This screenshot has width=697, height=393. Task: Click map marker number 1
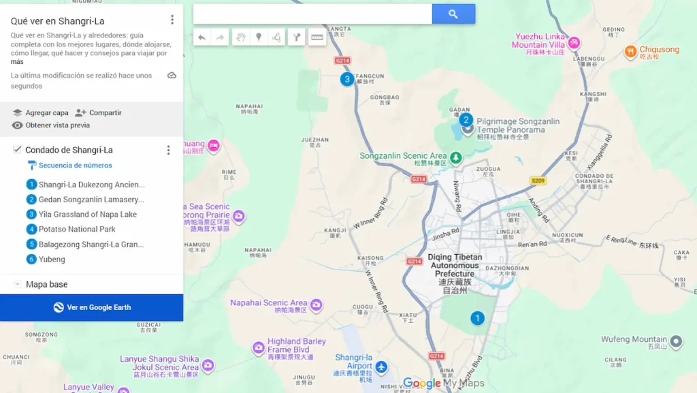coord(477,318)
